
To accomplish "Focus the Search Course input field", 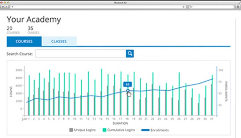I will pyautogui.click(x=81, y=53).
